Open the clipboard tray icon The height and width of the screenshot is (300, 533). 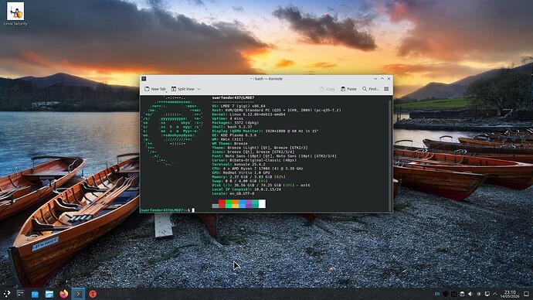(x=453, y=294)
